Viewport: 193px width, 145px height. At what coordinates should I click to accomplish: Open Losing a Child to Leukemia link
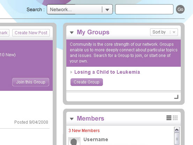tap(107, 72)
